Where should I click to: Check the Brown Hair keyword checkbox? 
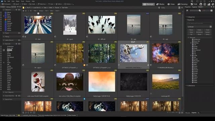[192, 41]
